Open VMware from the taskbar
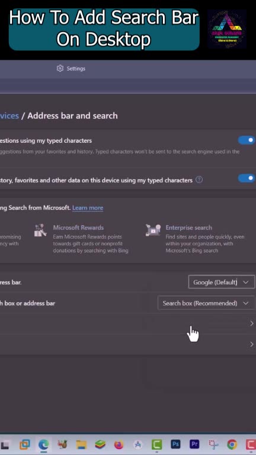This screenshot has width=256, height=455. tap(25, 444)
